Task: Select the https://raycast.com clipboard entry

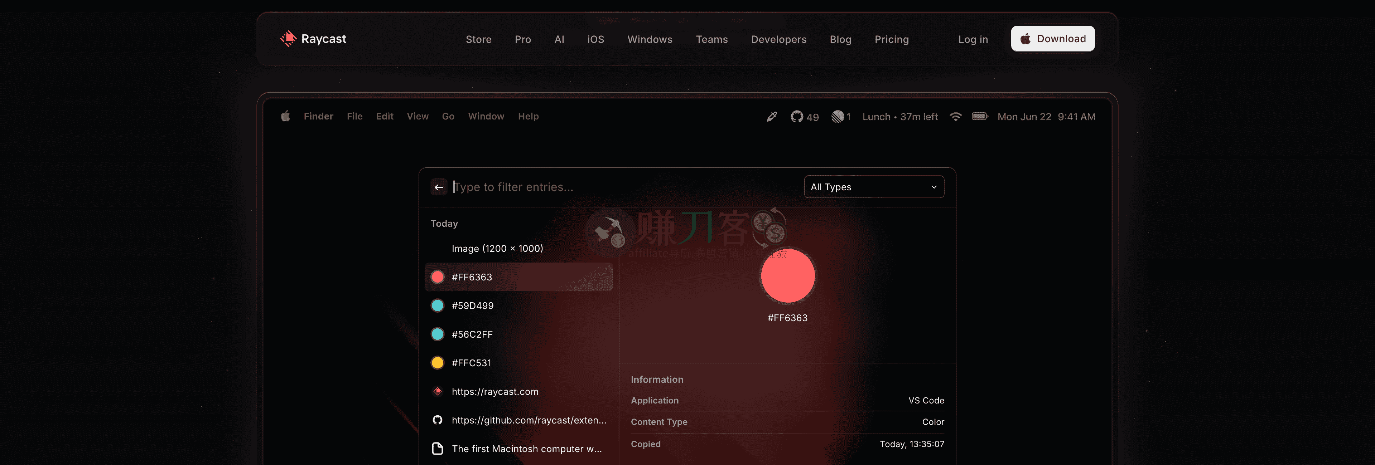Action: tap(494, 391)
